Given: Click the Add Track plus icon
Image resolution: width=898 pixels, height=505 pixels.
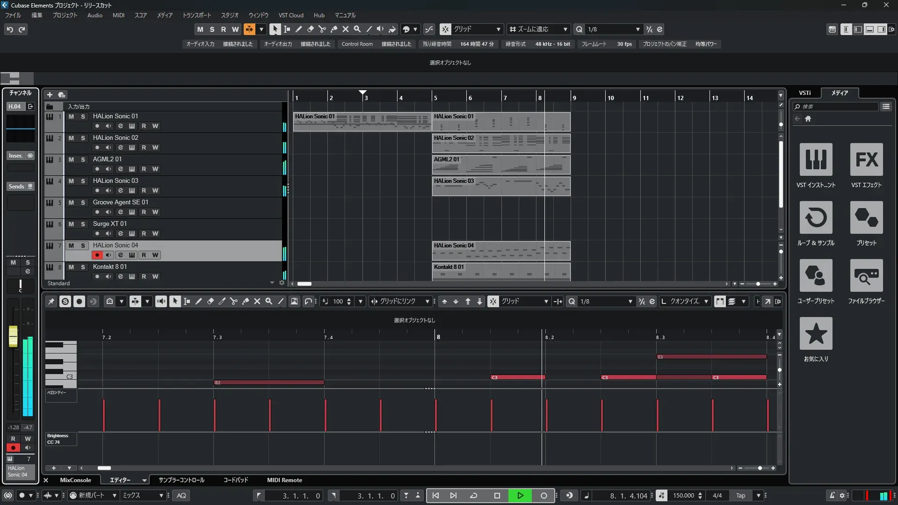Looking at the screenshot, I should pyautogui.click(x=50, y=94).
